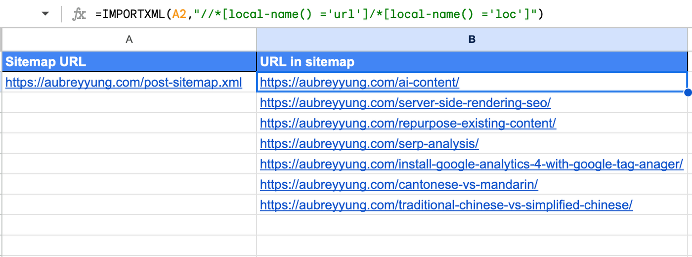Select column A header

click(130, 39)
